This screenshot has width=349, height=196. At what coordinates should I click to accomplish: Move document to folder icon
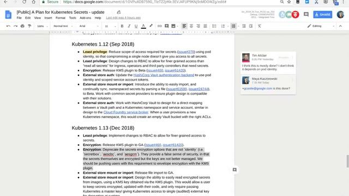coord(119,13)
